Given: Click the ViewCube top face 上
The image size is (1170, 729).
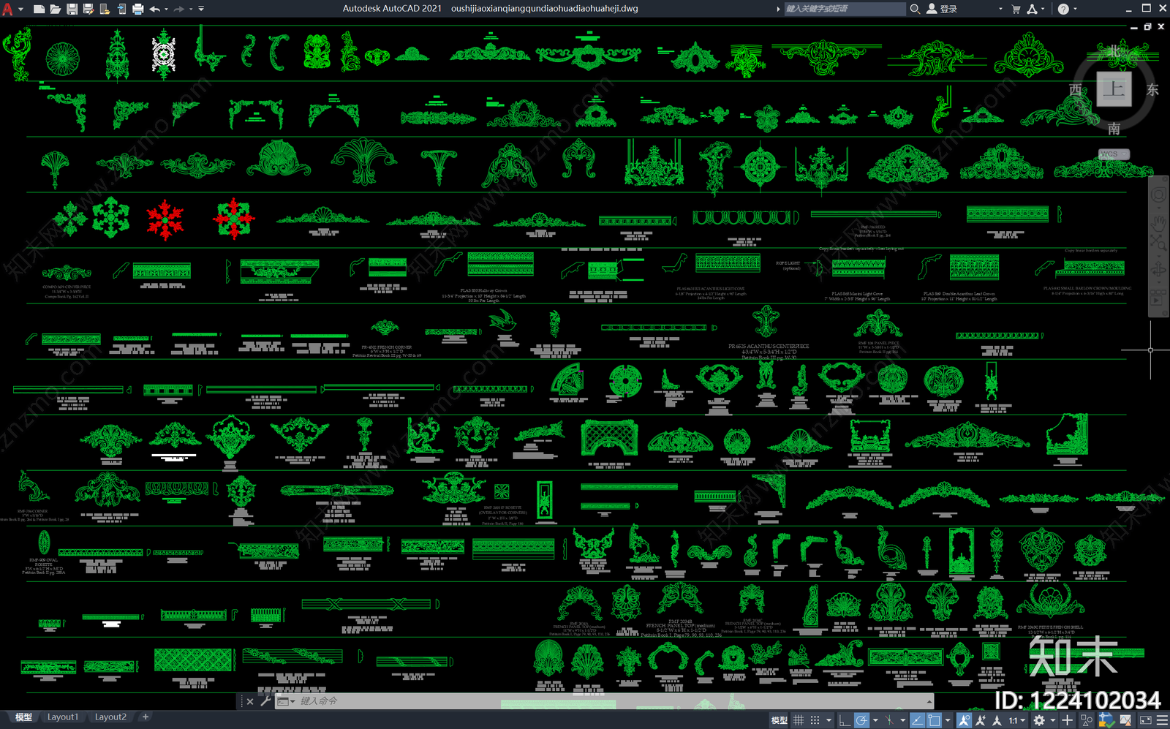Looking at the screenshot, I should click(1114, 89).
